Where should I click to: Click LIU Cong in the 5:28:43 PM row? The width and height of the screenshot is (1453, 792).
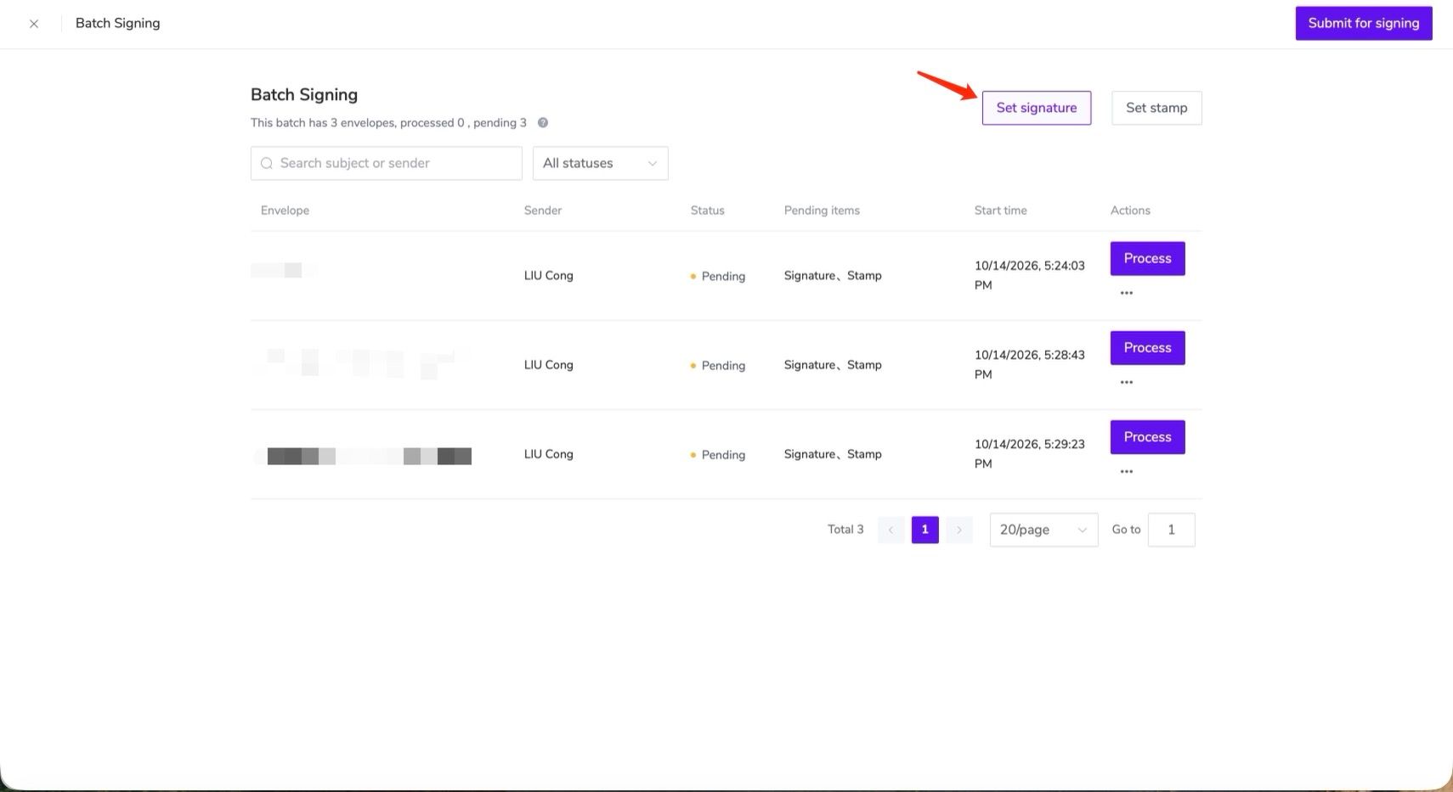coord(549,365)
